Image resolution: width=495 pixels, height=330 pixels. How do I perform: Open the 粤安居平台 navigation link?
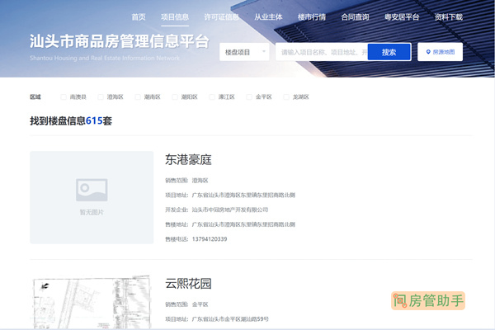[402, 17]
